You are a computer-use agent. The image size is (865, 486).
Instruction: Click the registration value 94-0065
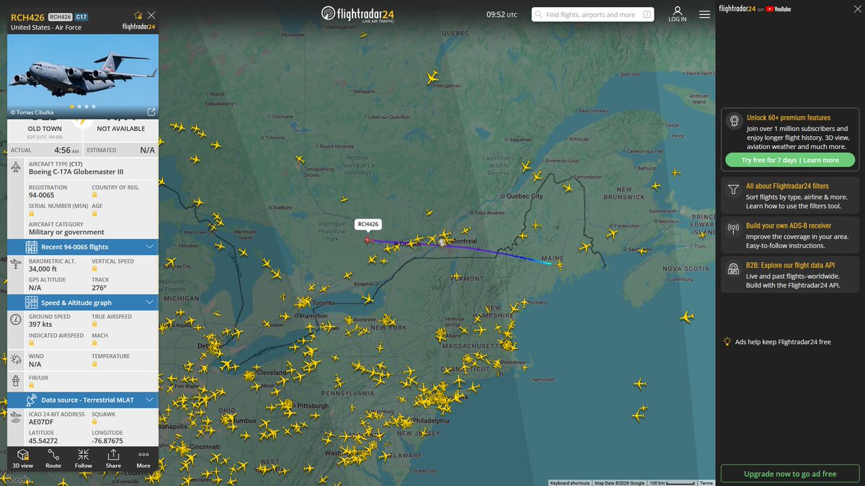42,195
